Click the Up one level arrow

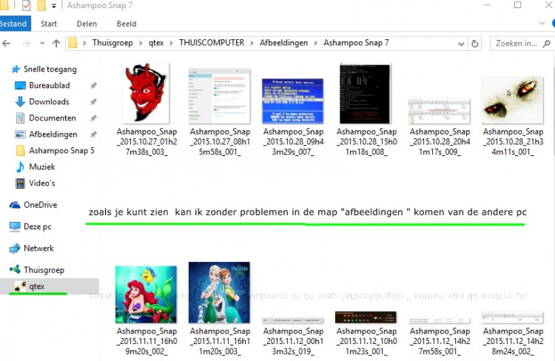56,44
